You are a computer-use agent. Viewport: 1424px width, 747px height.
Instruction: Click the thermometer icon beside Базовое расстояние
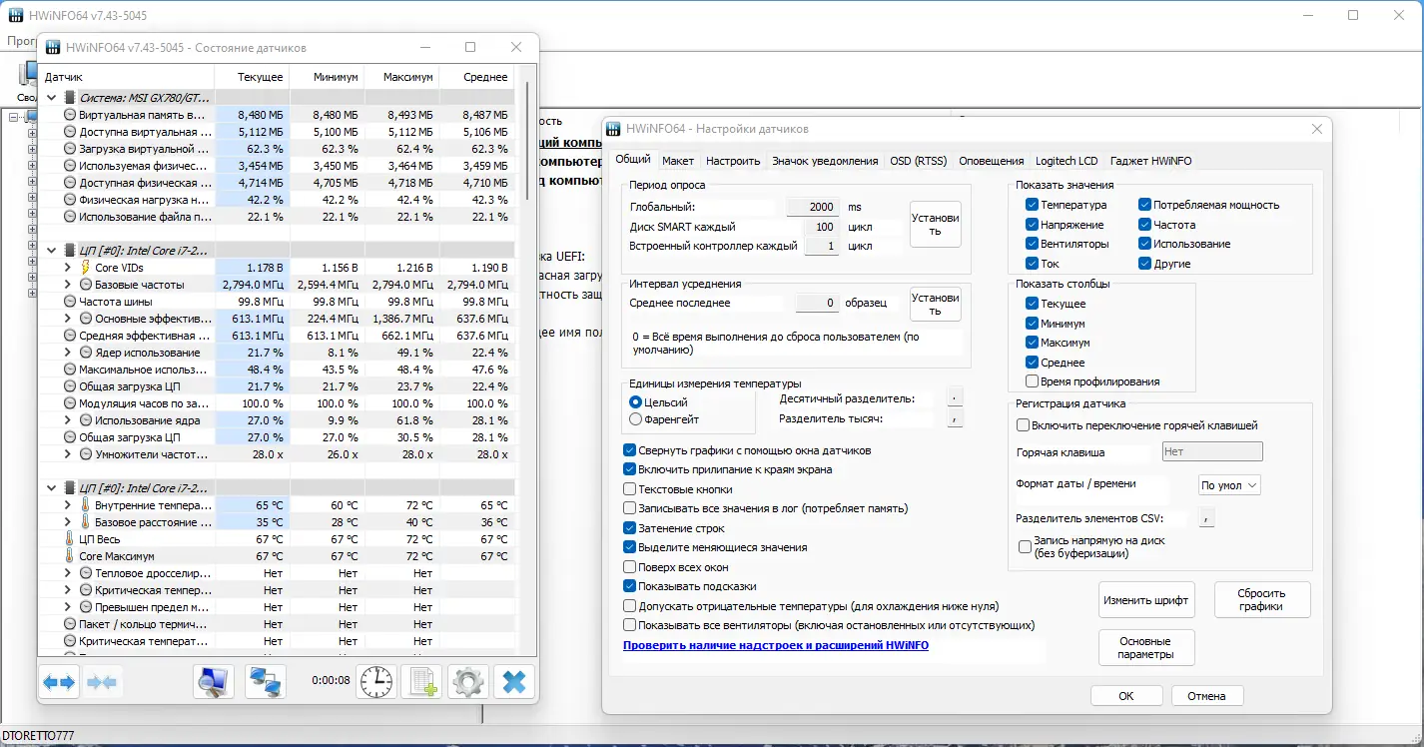coord(85,522)
